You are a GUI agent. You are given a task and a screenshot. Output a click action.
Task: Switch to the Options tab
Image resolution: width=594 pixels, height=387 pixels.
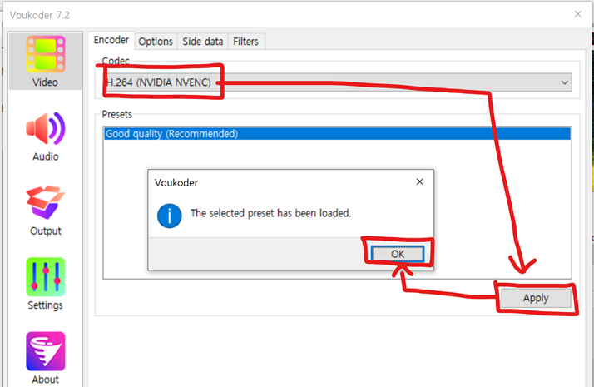pyautogui.click(x=156, y=42)
